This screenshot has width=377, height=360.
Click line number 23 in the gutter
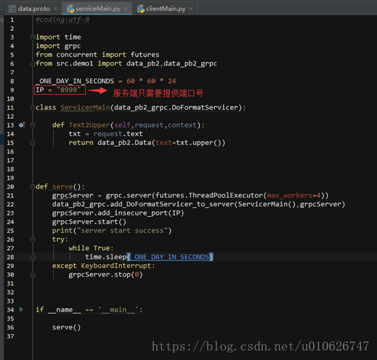pos(10,213)
